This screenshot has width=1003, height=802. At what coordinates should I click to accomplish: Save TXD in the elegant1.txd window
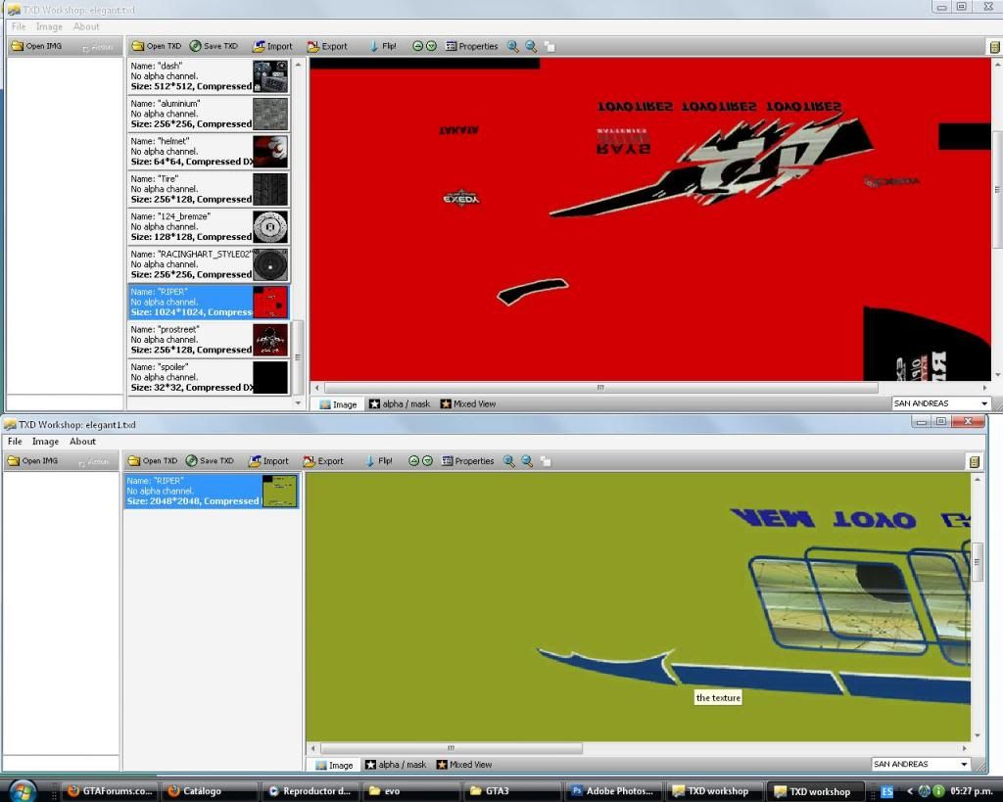coord(210,460)
